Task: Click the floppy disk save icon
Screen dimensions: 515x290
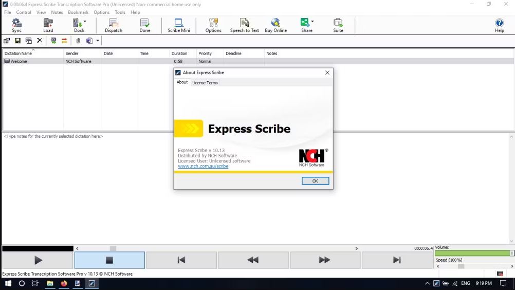Action: [x=18, y=41]
